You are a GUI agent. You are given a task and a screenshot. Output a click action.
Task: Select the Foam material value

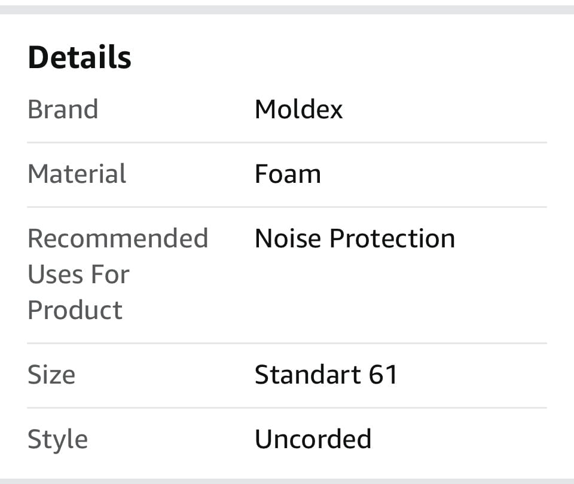288,174
